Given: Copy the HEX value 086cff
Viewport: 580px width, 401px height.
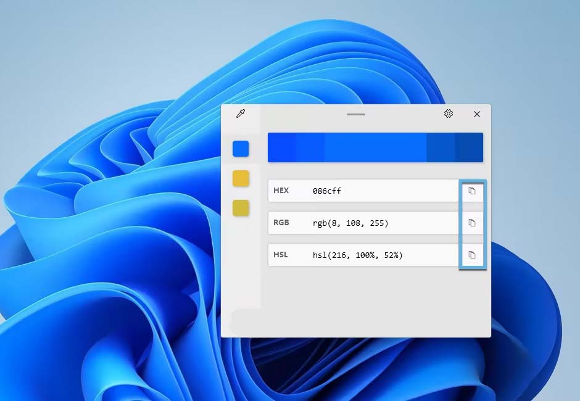Looking at the screenshot, I should click(471, 191).
